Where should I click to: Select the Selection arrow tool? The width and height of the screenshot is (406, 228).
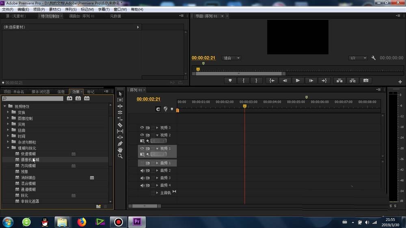pos(120,94)
